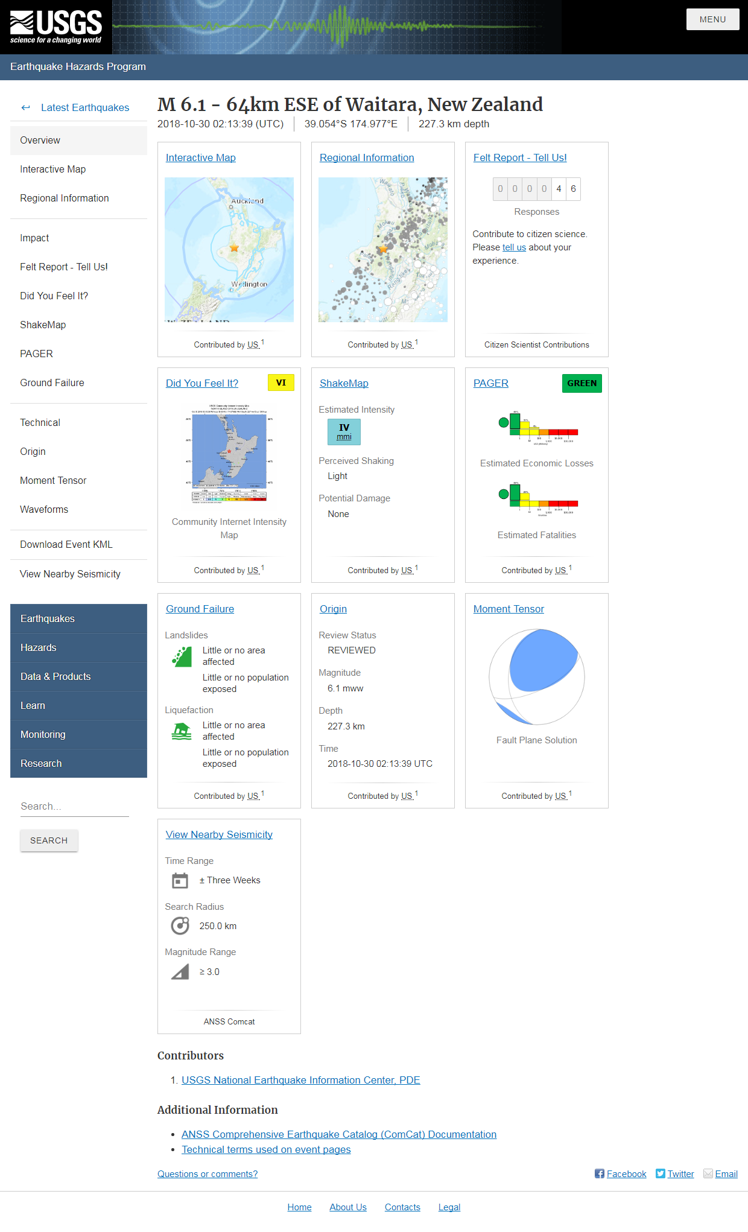Open the 'tell us' felt report link

coord(514,247)
